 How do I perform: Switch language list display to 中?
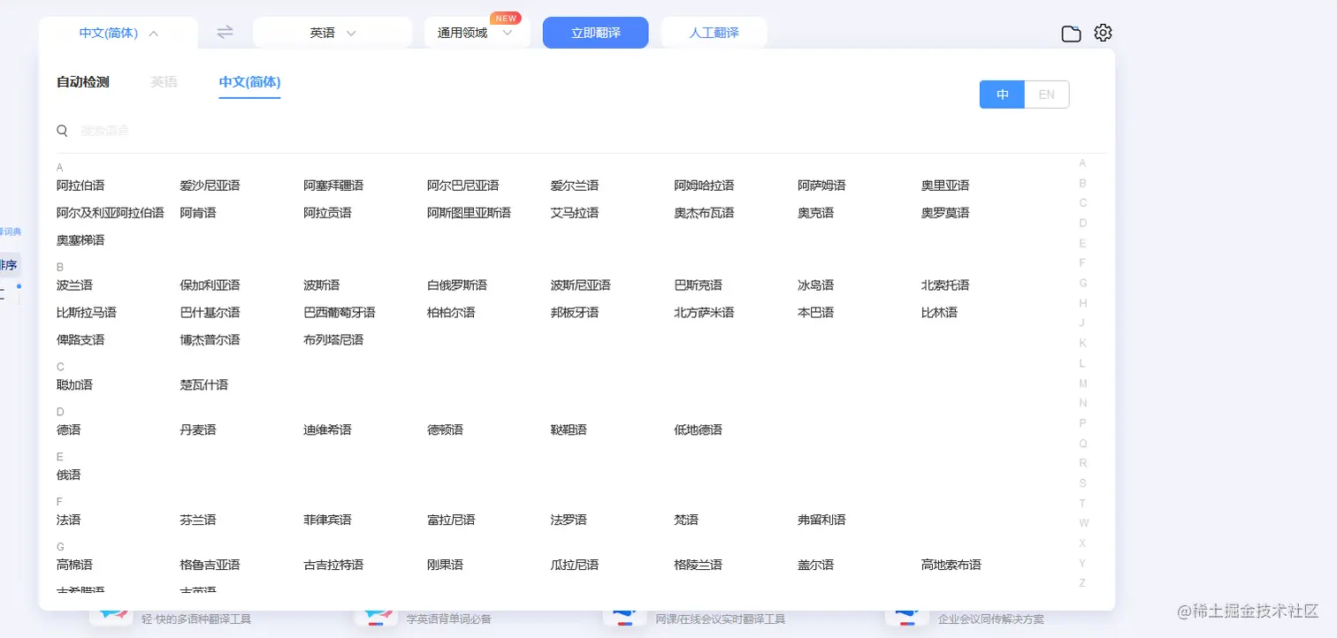point(1002,95)
